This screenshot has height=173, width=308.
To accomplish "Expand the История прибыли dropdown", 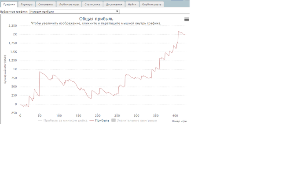I will tap(74, 11).
